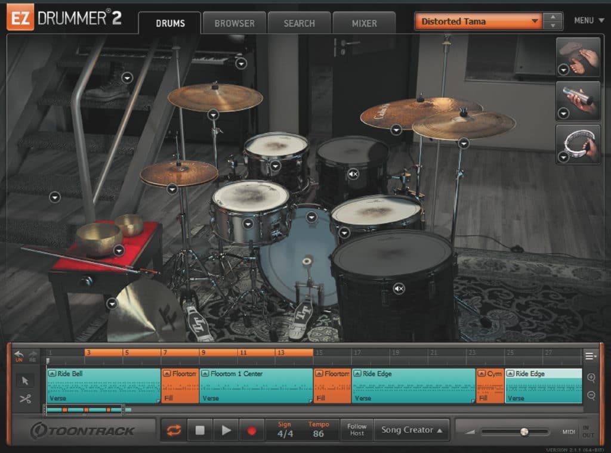Screen dimensions: 611x453
Task: Toggle the Follow Host button
Action: point(357,430)
